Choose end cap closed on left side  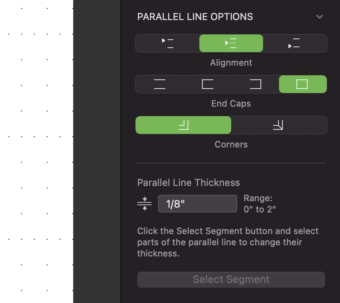click(207, 84)
